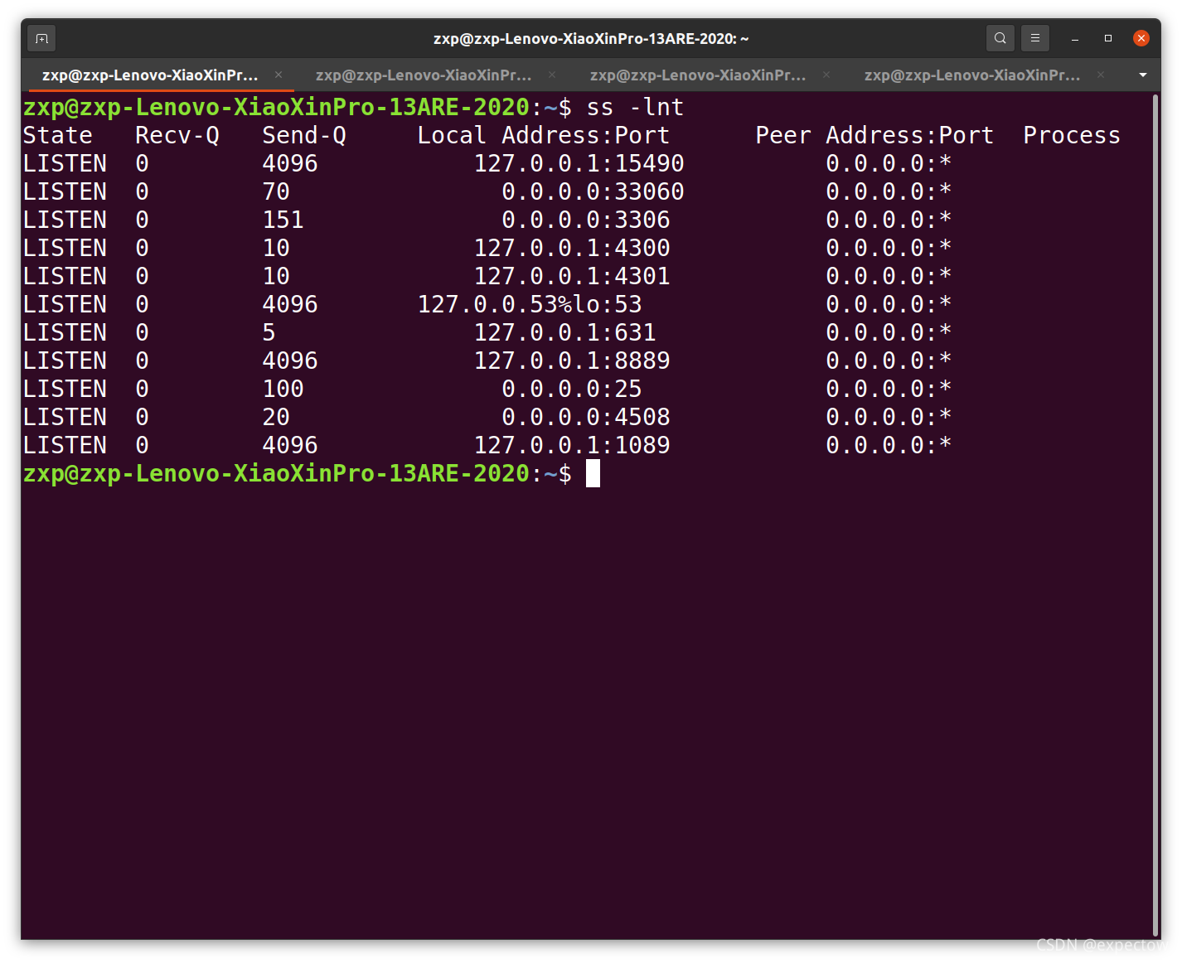
Task: Click the 'Peer Address:Port' column header
Action: pos(874,135)
